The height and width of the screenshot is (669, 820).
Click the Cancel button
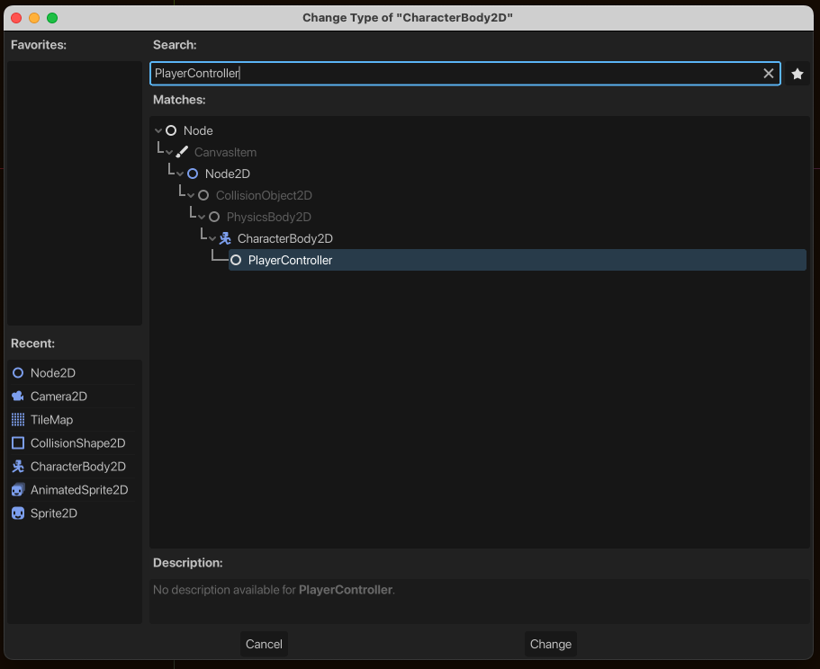264,644
